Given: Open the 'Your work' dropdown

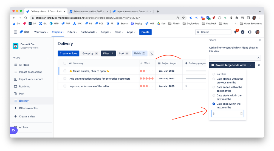Looking at the screenshot, I should tap(41, 32).
